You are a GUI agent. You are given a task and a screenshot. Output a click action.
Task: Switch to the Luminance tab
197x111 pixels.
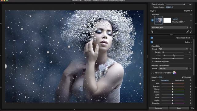click(179, 80)
